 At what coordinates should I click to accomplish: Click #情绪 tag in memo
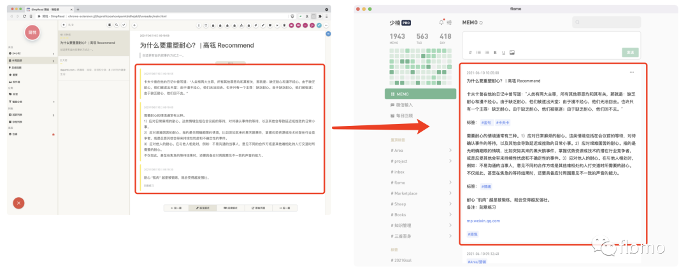point(485,186)
